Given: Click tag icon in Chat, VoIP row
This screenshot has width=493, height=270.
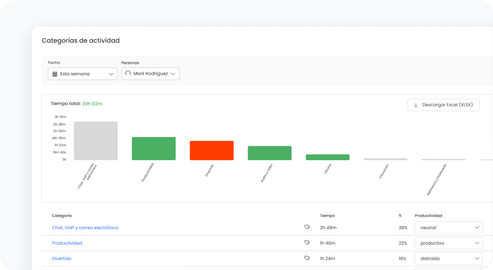Looking at the screenshot, I should tap(307, 227).
